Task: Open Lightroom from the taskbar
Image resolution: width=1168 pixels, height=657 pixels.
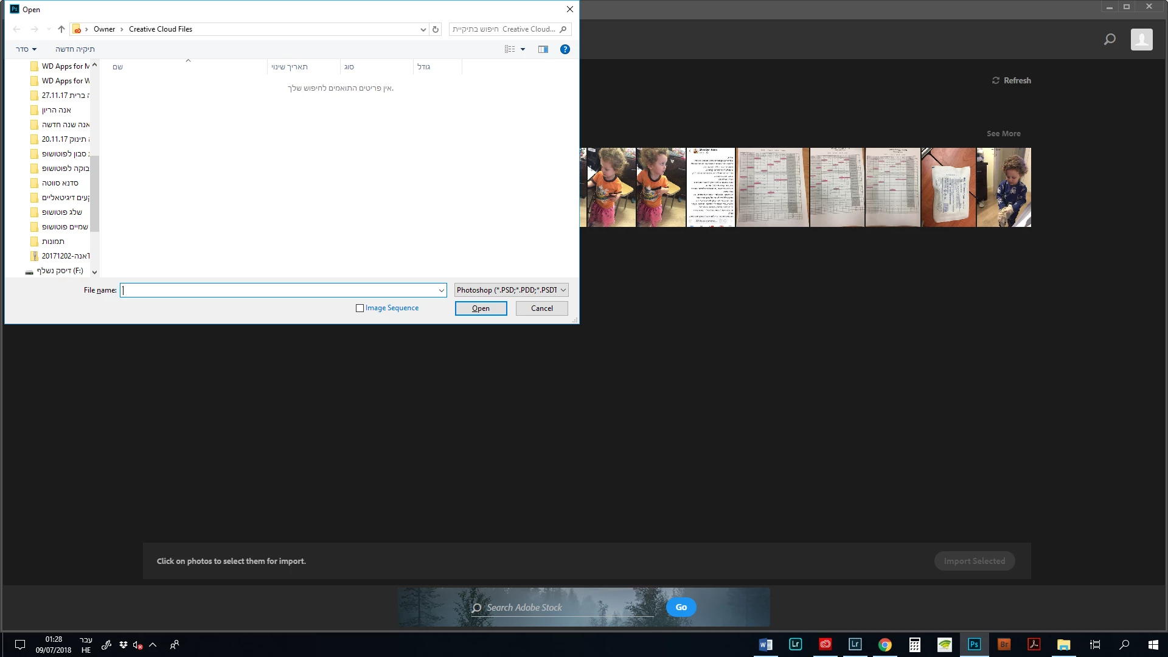Action: (x=795, y=644)
